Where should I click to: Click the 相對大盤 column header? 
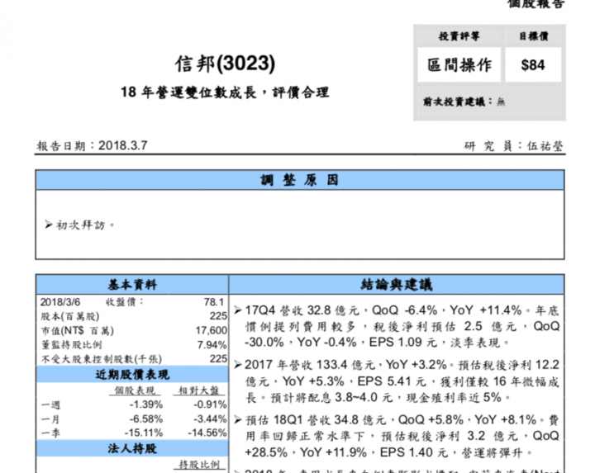(x=198, y=390)
